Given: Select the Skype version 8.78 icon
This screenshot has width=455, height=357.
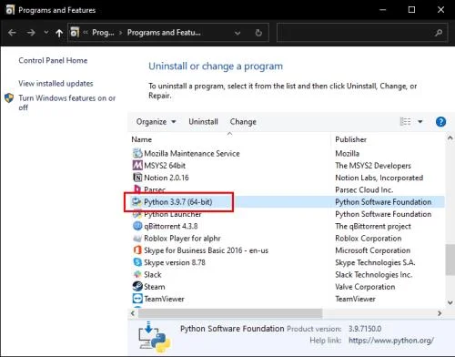Looking at the screenshot, I should pyautogui.click(x=137, y=262).
